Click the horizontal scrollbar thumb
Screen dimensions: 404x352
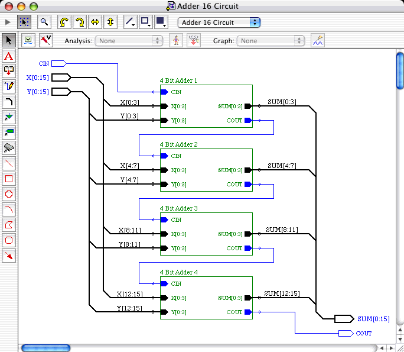click(46, 348)
